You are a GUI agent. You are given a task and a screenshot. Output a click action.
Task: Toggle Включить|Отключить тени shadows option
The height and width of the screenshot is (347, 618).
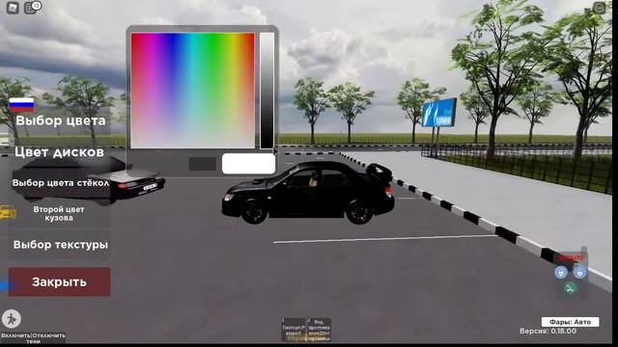(x=33, y=338)
